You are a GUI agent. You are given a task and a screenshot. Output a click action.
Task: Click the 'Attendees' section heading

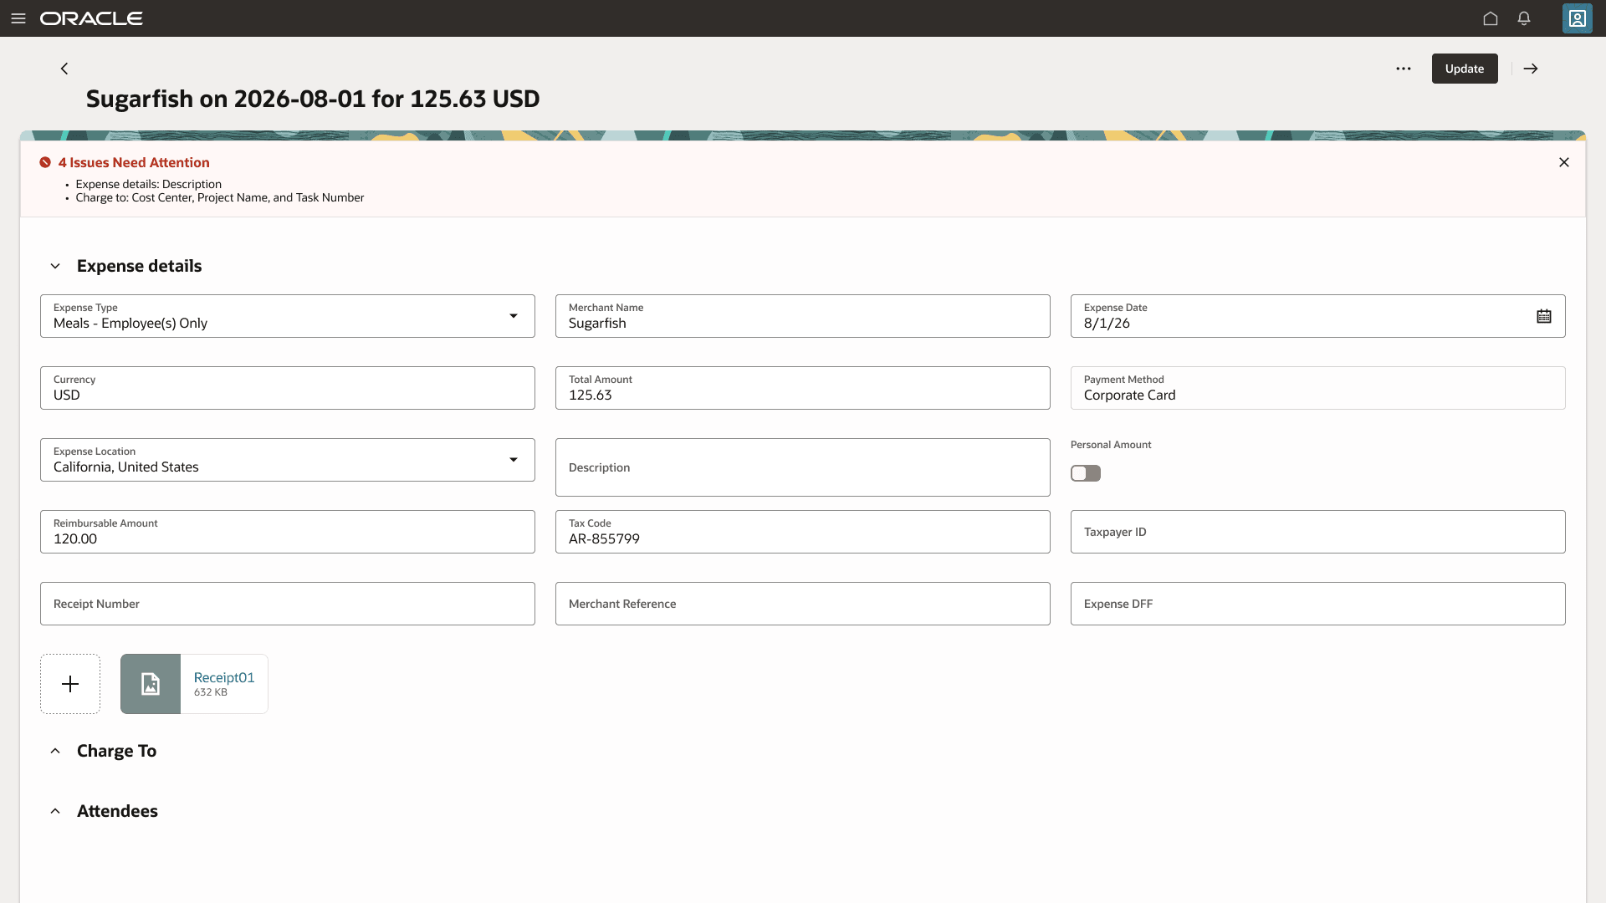[x=118, y=811]
